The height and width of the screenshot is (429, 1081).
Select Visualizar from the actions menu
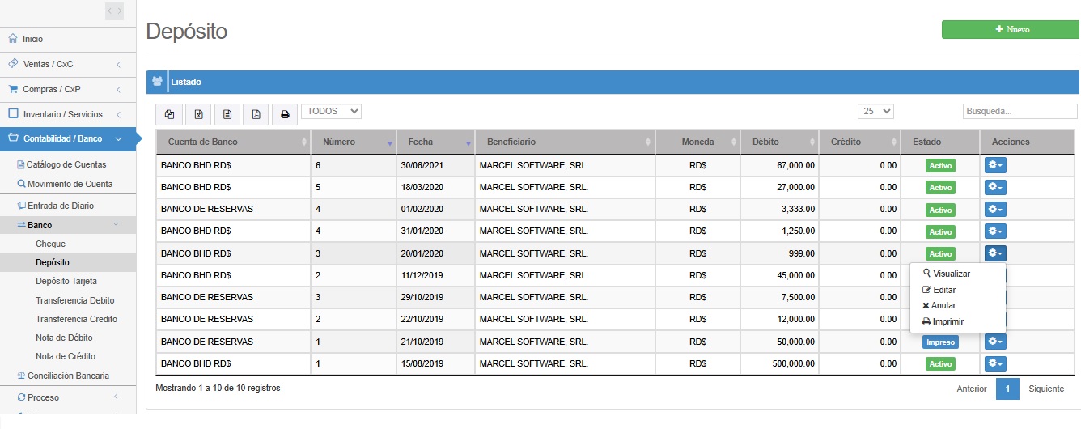click(951, 274)
